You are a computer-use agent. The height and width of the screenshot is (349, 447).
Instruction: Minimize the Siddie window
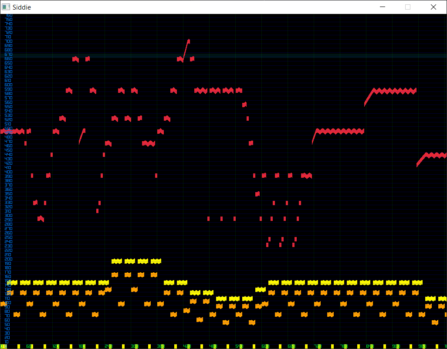(x=383, y=7)
